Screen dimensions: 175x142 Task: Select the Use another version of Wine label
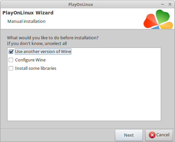(x=43, y=52)
